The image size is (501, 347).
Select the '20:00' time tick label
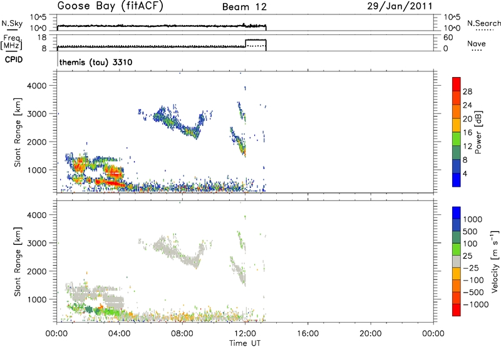(x=370, y=334)
